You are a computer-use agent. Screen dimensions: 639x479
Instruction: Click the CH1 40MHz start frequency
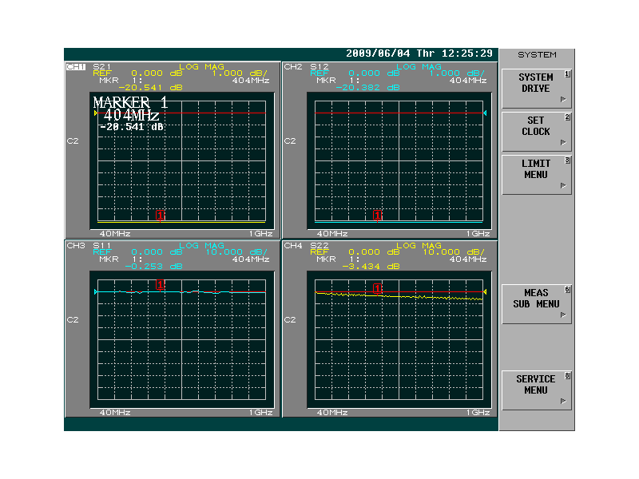(x=115, y=234)
